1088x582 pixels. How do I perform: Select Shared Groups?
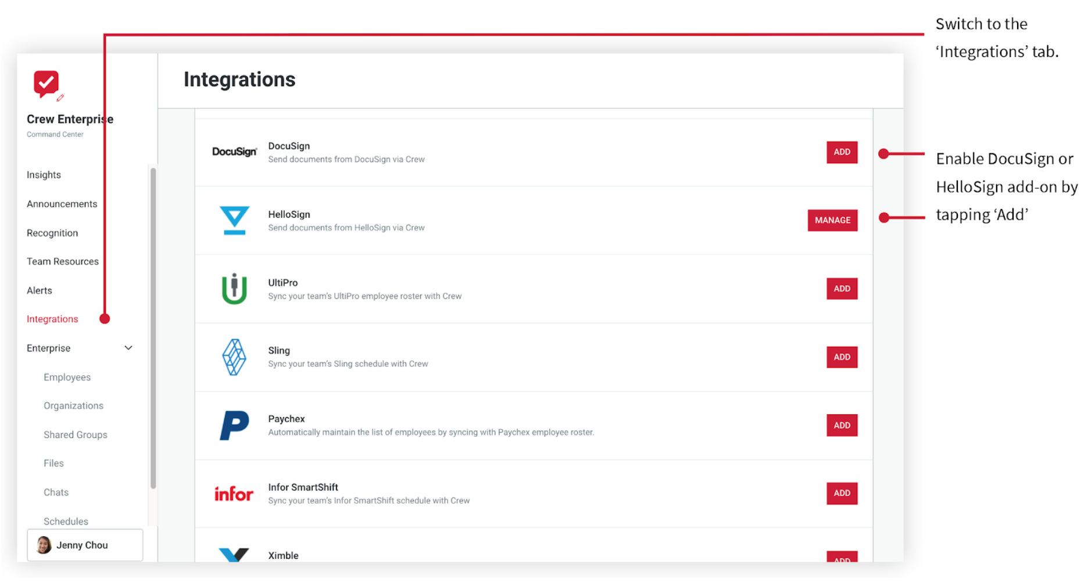point(76,434)
